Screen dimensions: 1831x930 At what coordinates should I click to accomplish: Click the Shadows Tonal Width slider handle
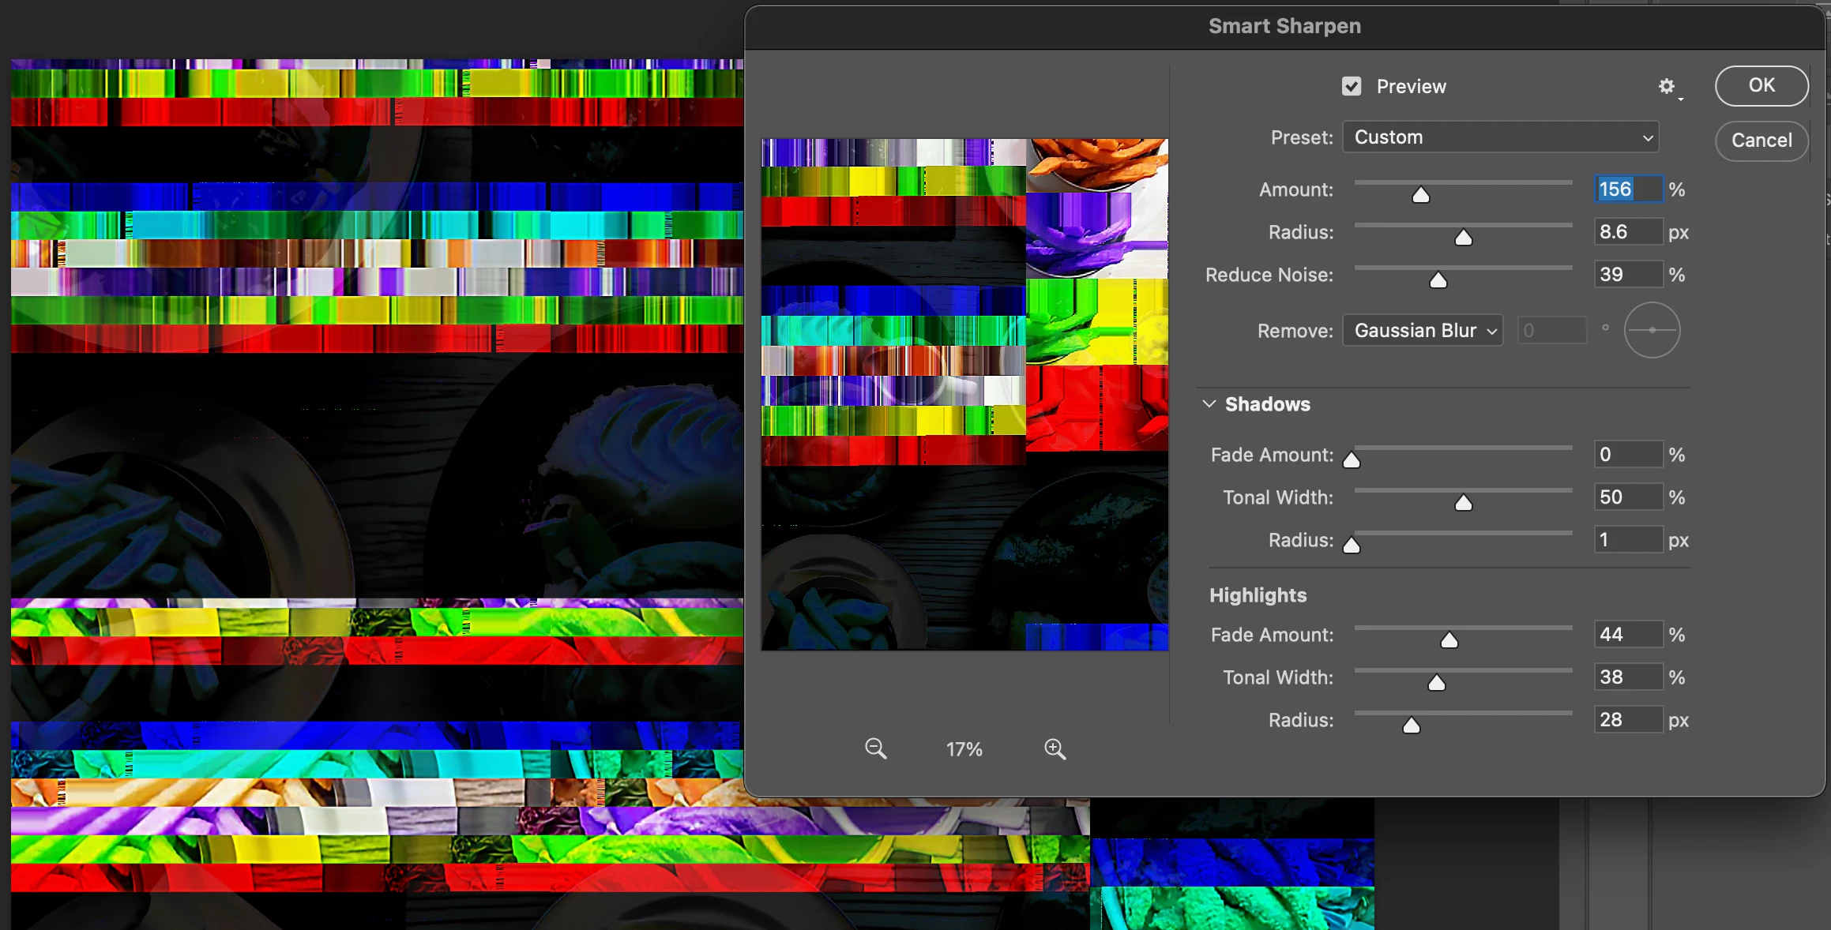[x=1463, y=503]
